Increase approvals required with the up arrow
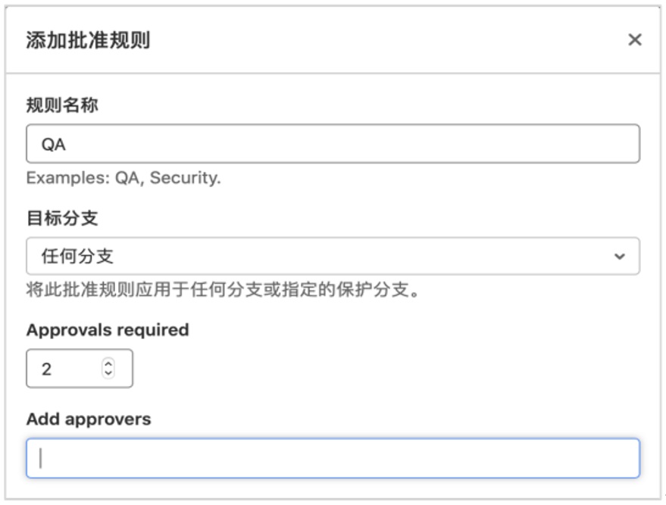This screenshot has height=505, width=666. (x=108, y=364)
